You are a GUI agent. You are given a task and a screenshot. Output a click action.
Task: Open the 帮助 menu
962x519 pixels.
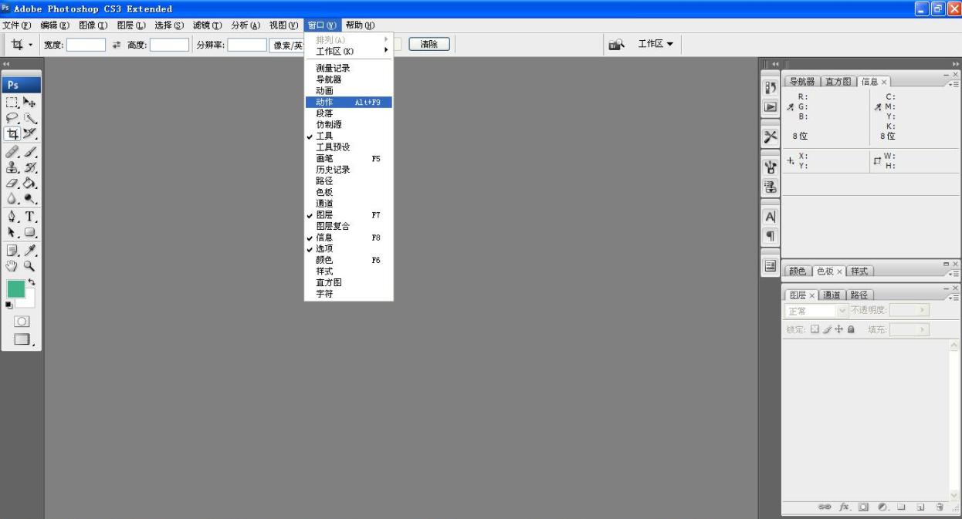(360, 25)
